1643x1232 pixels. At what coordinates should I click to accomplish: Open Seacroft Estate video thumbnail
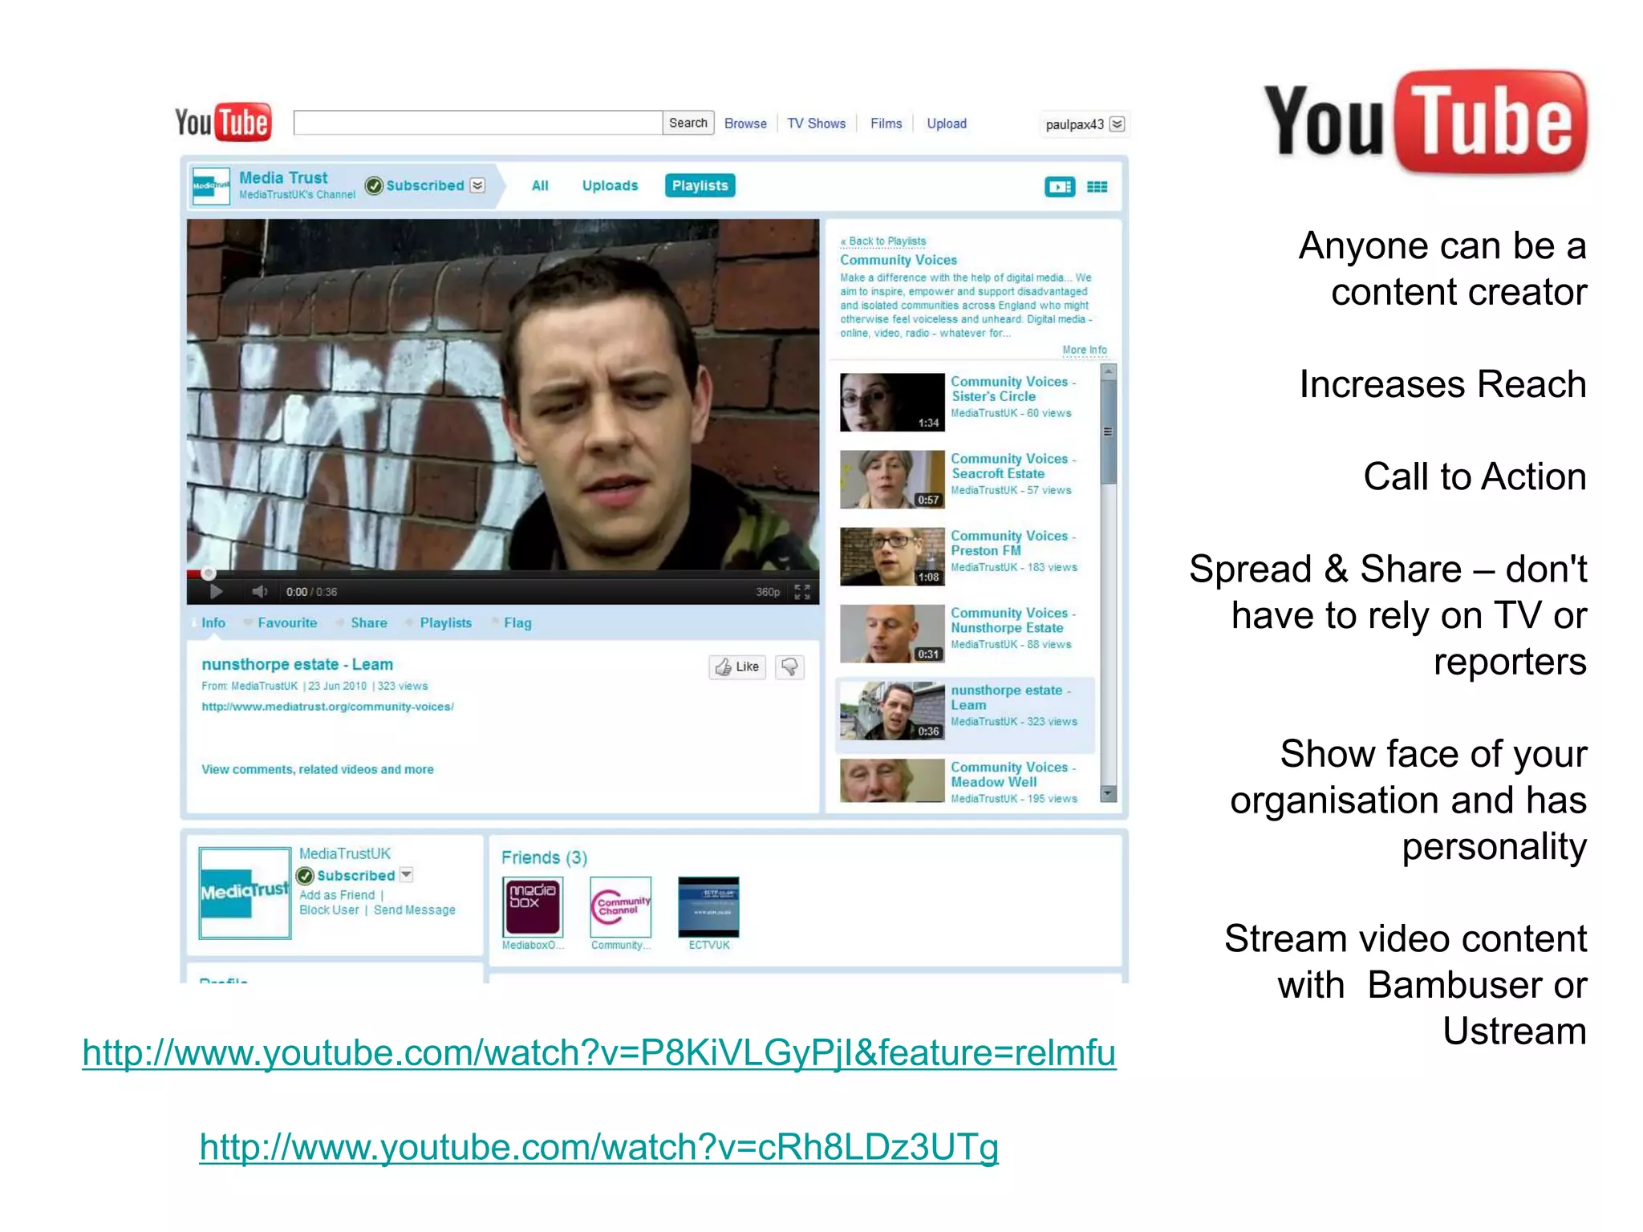[x=892, y=479]
